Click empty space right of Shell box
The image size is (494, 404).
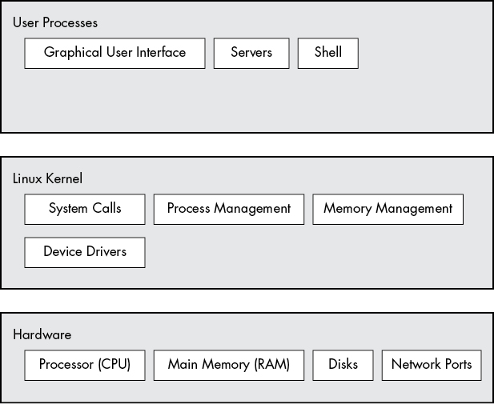point(424,53)
